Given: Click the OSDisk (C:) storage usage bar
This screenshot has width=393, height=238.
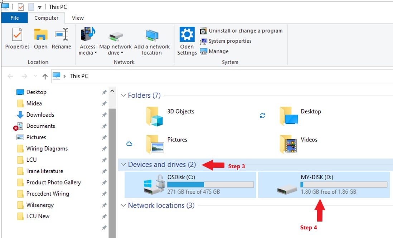Looking at the screenshot, I should (x=210, y=185).
